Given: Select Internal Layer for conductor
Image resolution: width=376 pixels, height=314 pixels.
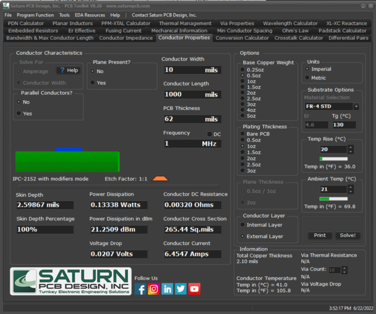Looking at the screenshot, I should 243,225.
